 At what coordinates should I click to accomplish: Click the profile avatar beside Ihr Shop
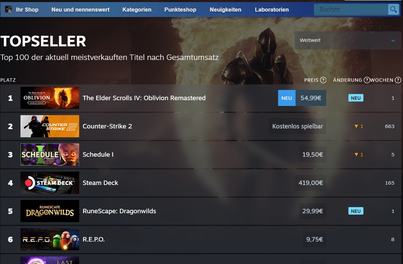(x=8, y=10)
